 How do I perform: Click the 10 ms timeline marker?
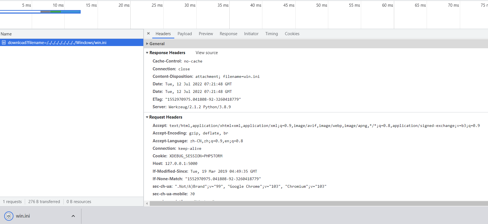point(58,5)
